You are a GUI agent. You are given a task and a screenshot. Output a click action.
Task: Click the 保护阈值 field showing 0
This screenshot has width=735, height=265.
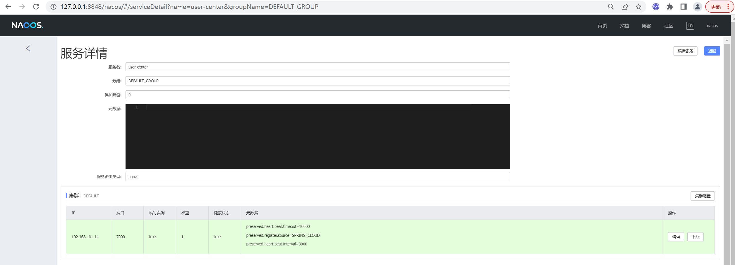click(318, 95)
